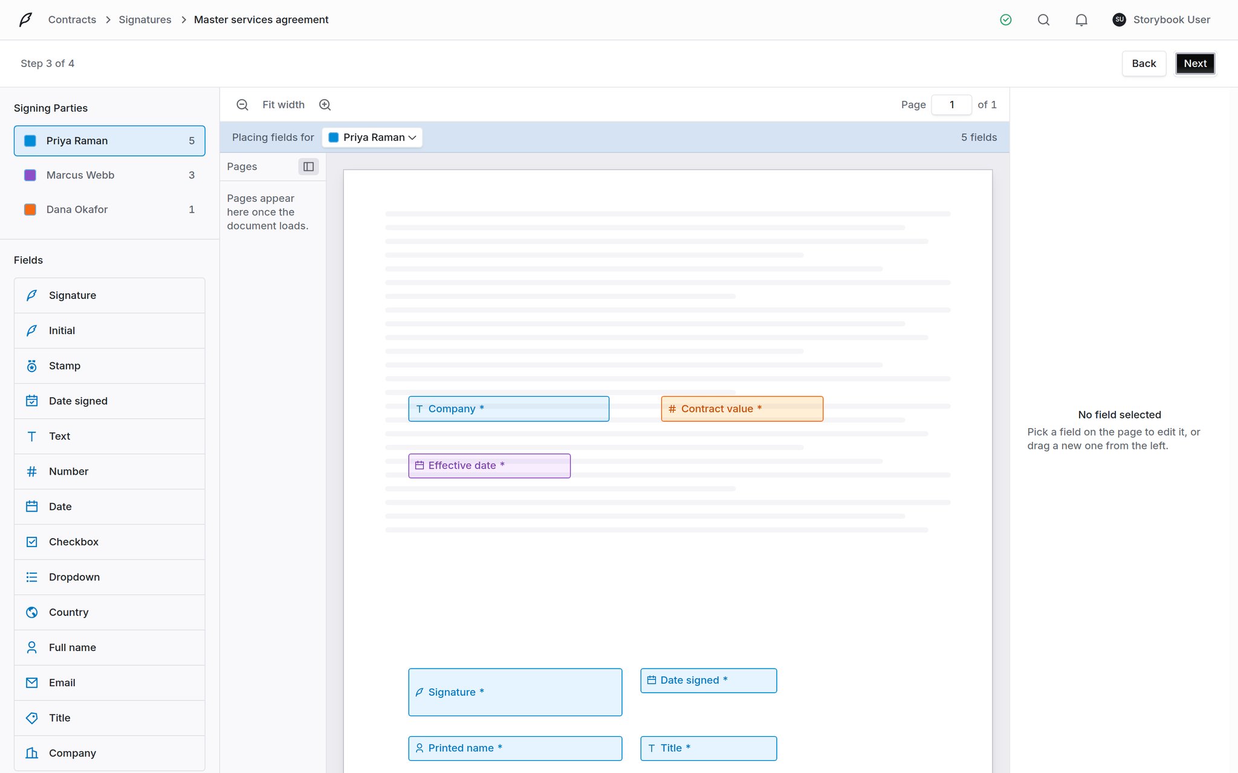Click the page number input
1238x773 pixels.
tap(951, 104)
